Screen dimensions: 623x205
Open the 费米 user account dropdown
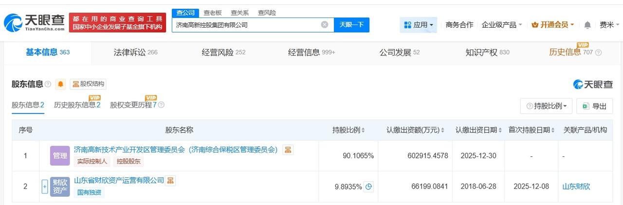coord(609,25)
